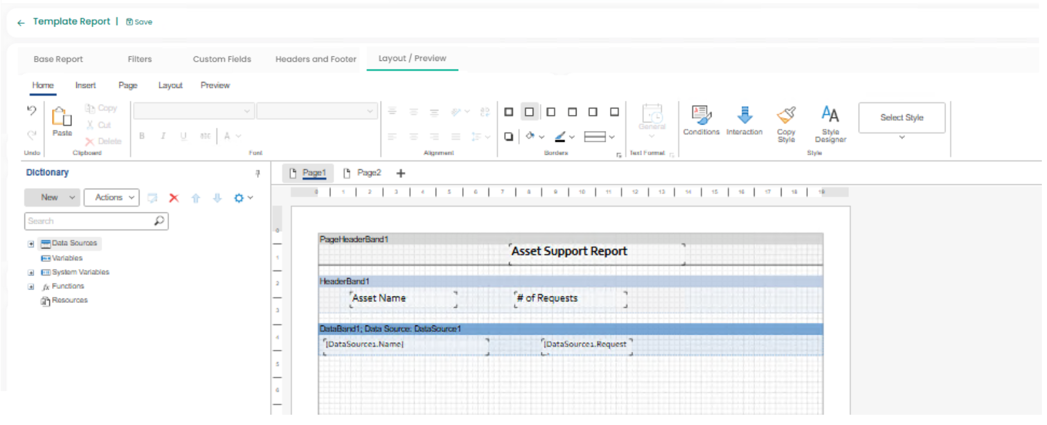Click the Dictionary search field
The height and width of the screenshot is (425, 1047).
point(90,221)
